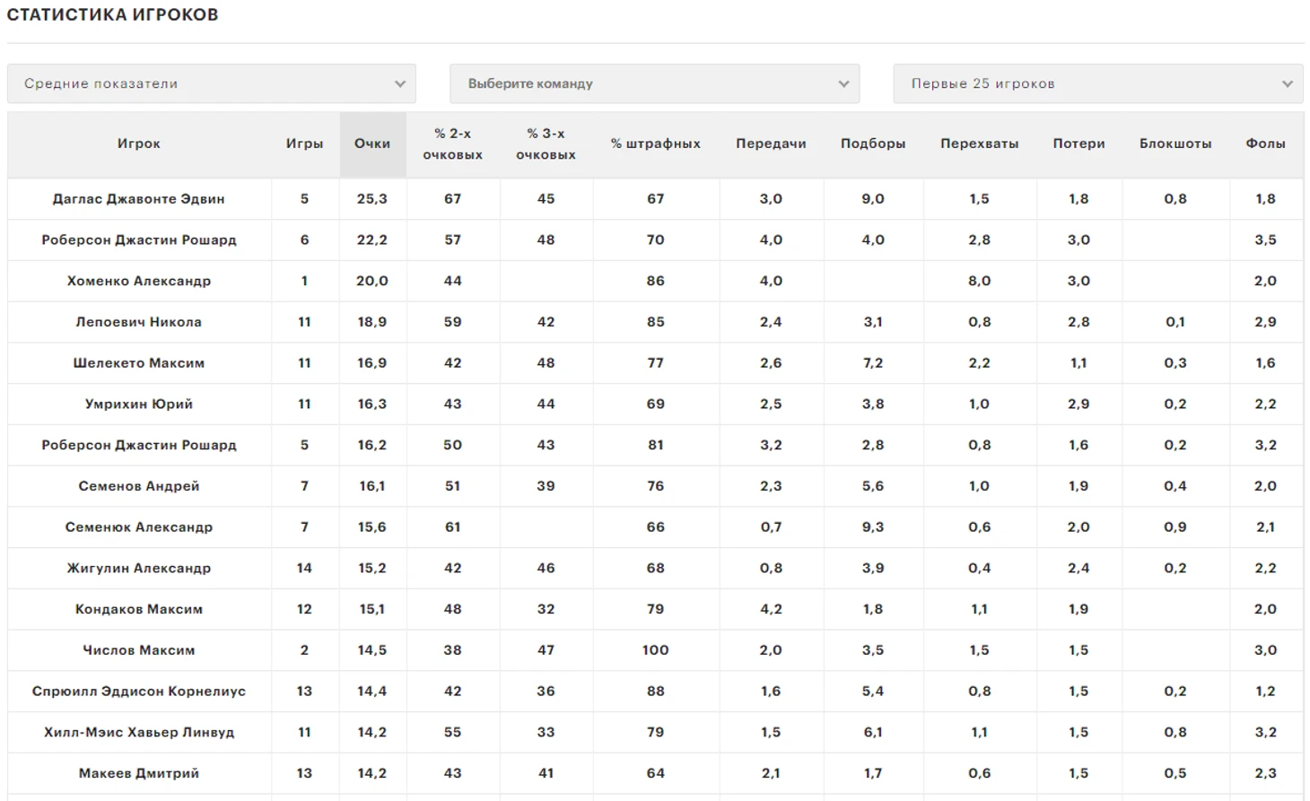Click the 16,9 points value
The image size is (1310, 801).
pos(372,363)
